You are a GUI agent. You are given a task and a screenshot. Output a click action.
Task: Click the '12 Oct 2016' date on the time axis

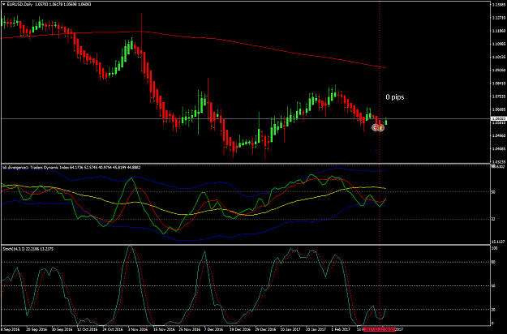tap(87, 329)
